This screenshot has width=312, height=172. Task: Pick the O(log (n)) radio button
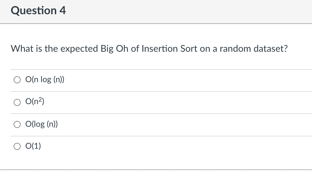click(17, 124)
